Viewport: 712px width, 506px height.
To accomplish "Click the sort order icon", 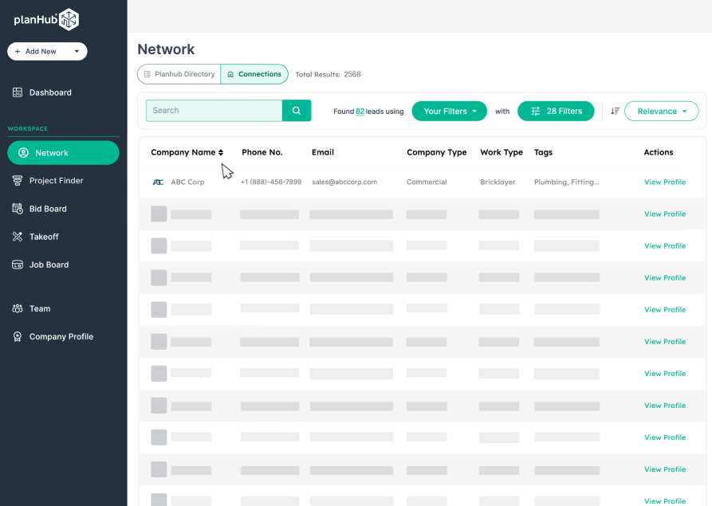I will click(x=615, y=112).
